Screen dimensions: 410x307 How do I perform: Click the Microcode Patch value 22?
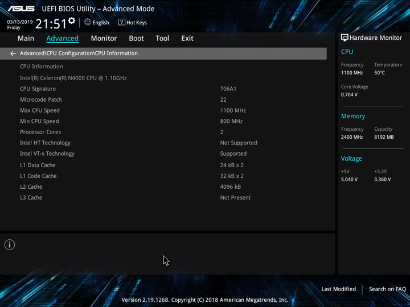[223, 99]
